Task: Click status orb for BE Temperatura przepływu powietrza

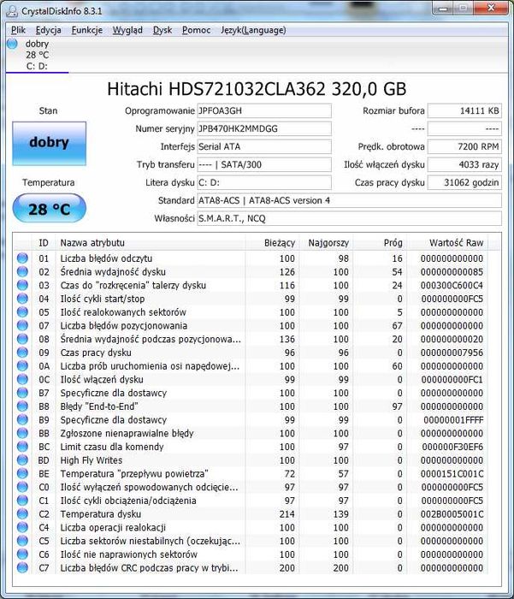Action: [22, 474]
